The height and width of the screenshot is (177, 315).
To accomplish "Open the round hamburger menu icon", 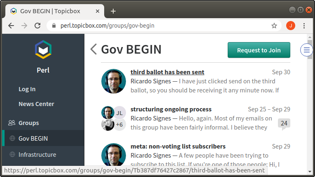I will click(x=307, y=50).
